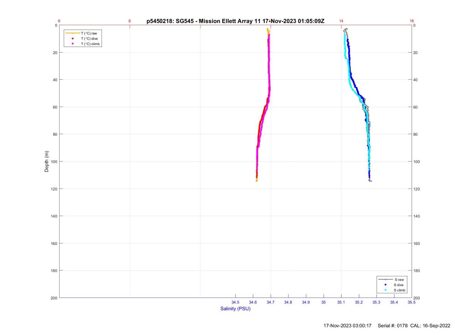Click the '140' tick on the right depth axis
The height and width of the screenshot is (335, 455).
point(417,216)
